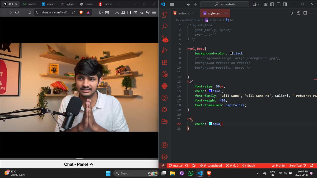Open VS Code Manage settings gear
Image resolution: width=317 pixels, height=178 pixels.
pyautogui.click(x=165, y=156)
